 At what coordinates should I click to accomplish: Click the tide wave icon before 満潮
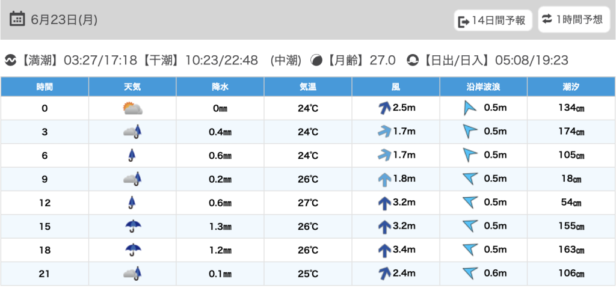(x=11, y=61)
